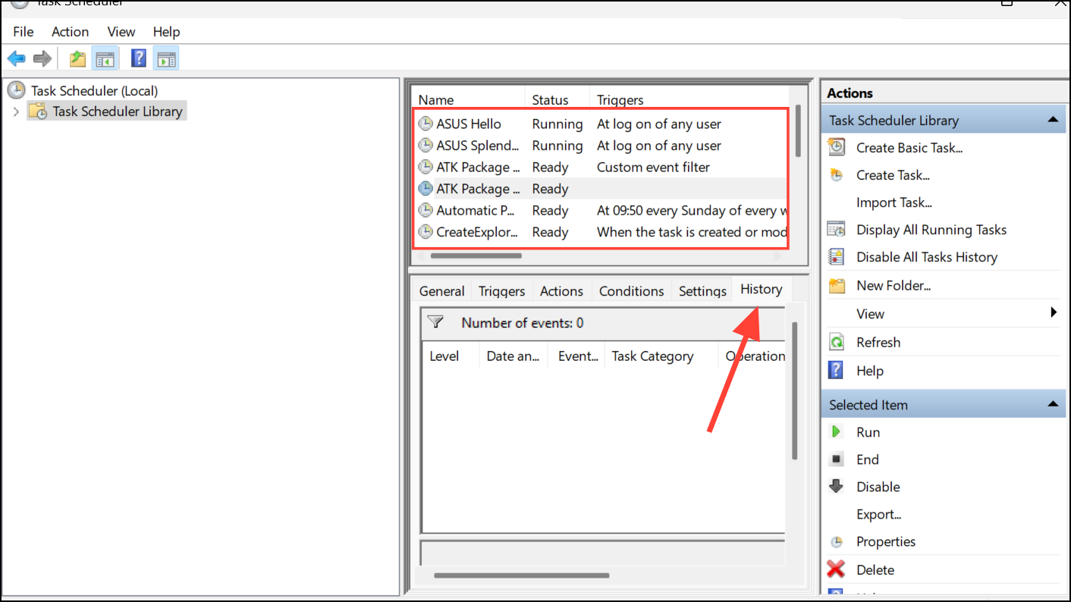Click the blue Help toolbar icon
Viewport: 1071px width, 602px height.
139,58
